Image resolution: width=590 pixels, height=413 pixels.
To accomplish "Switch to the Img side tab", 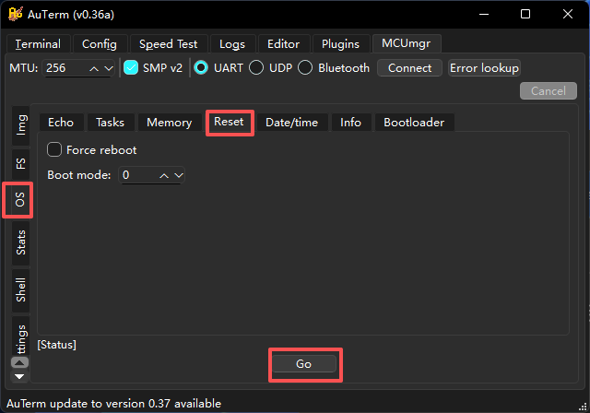I will click(x=20, y=124).
